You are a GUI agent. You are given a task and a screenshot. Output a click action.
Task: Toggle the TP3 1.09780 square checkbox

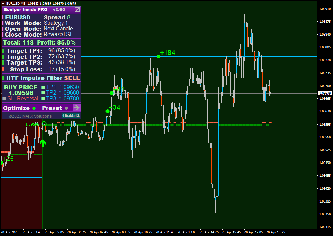point(43,99)
